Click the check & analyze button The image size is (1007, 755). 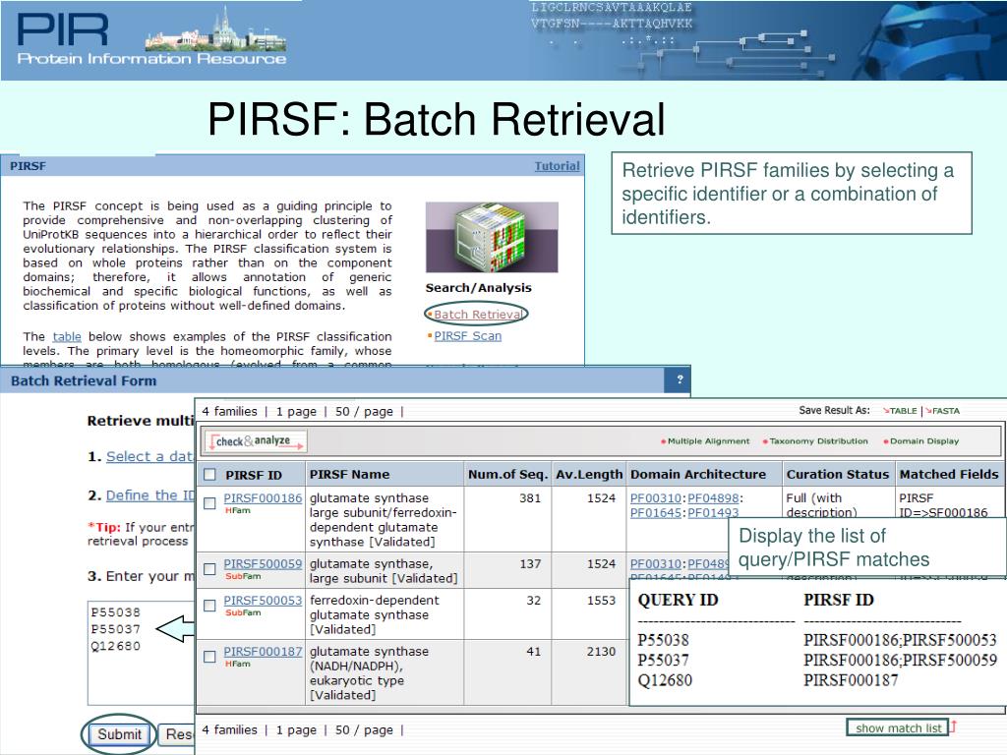pos(256,441)
